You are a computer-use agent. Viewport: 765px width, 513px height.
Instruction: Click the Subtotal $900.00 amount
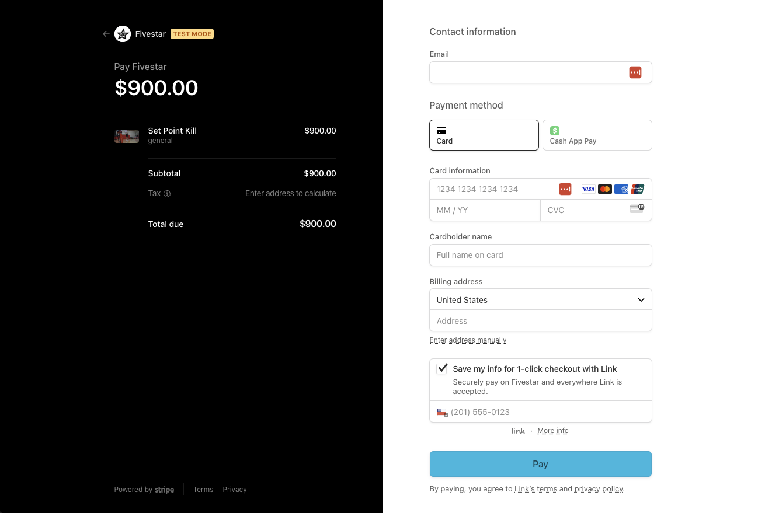coord(320,173)
